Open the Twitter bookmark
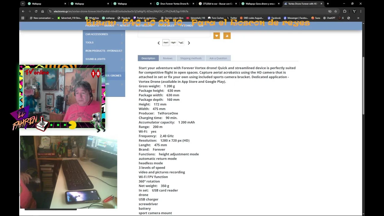Screen dimensions: 384x216 point(232,18)
